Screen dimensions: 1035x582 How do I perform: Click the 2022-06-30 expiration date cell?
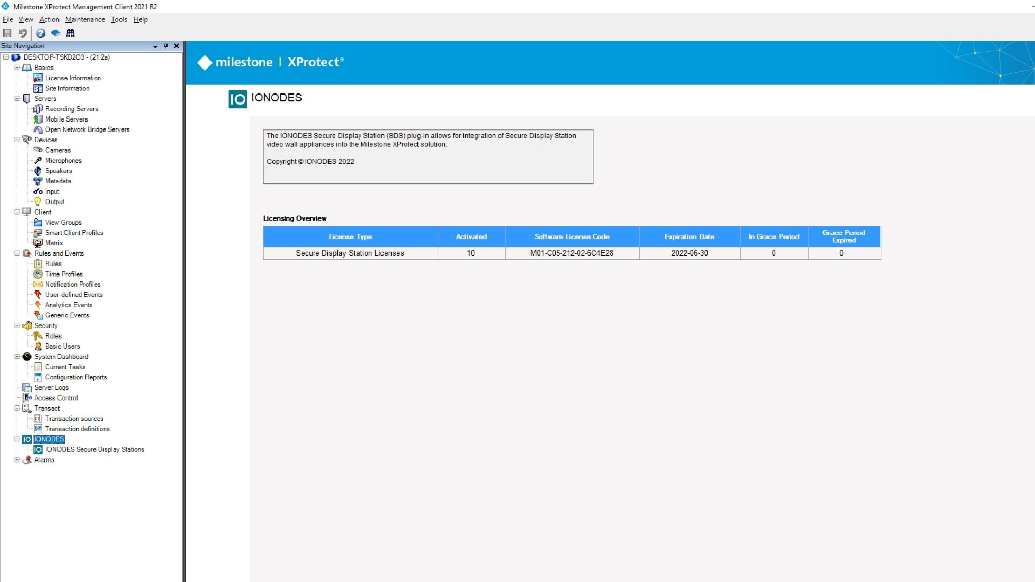(689, 253)
